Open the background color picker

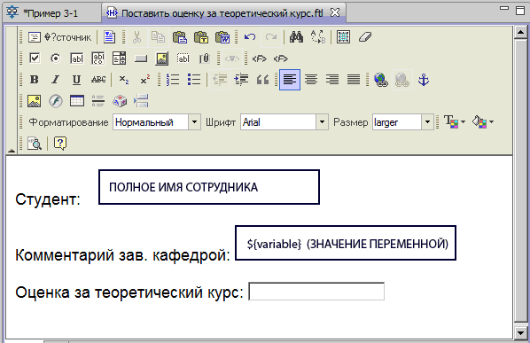point(483,121)
